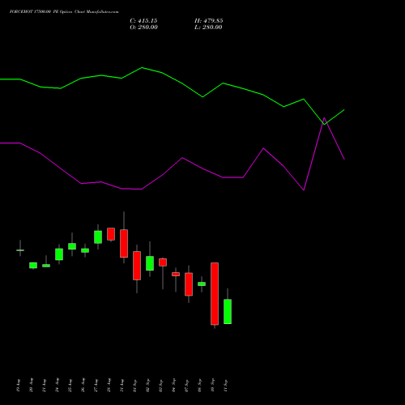Image resolution: width=405 pixels, height=405 pixels.
Task: Select the 19 Aug date label
Action: tap(19, 386)
